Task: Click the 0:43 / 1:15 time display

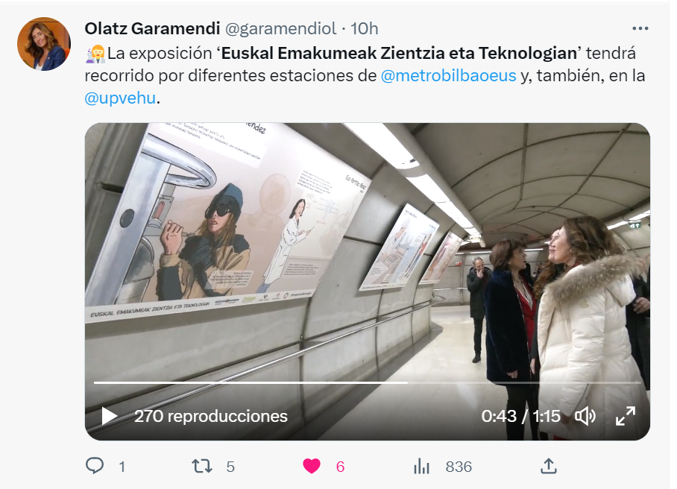Action: [520, 416]
